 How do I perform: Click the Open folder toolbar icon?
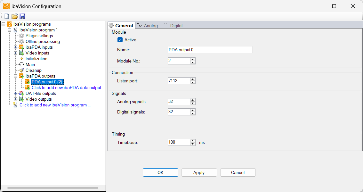(15, 16)
